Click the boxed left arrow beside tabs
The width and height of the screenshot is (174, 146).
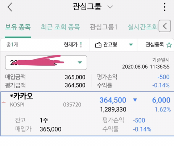(165, 26)
